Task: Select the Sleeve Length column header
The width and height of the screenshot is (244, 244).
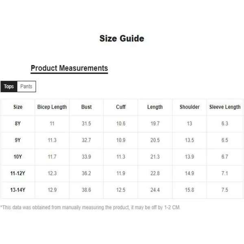Action: pyautogui.click(x=225, y=107)
